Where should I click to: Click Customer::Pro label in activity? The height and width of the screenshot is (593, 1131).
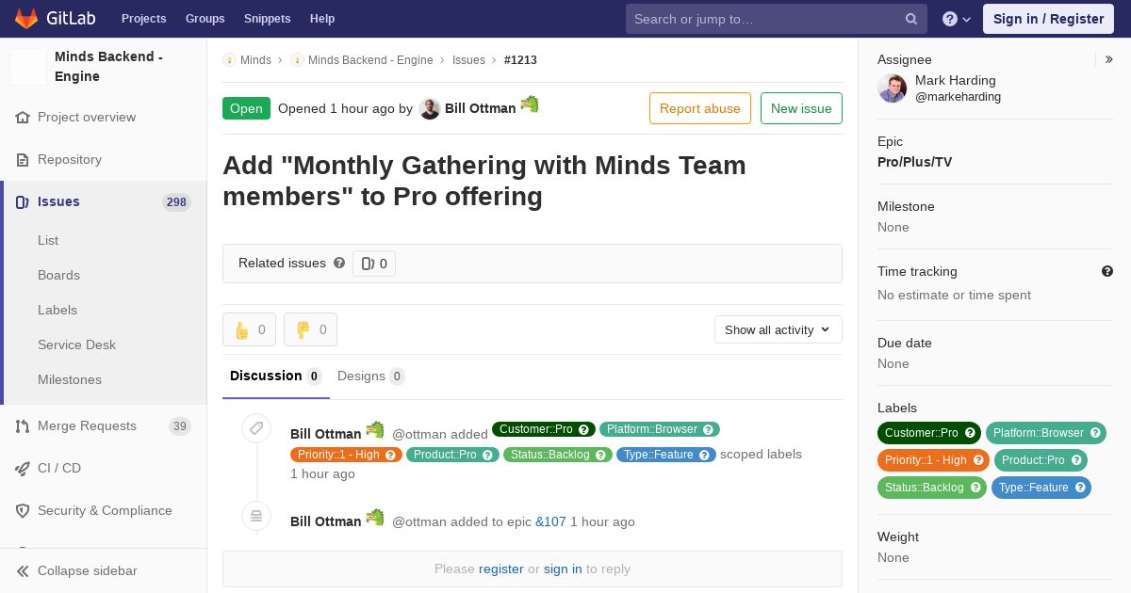(535, 429)
